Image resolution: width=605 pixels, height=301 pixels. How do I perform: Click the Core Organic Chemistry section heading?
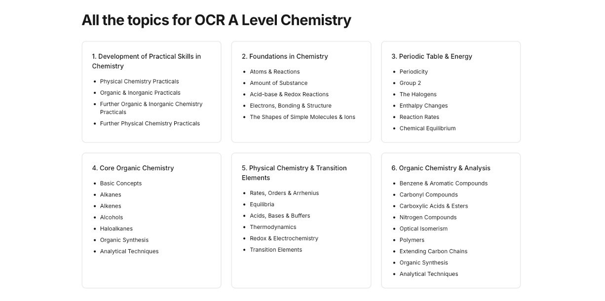pos(133,168)
